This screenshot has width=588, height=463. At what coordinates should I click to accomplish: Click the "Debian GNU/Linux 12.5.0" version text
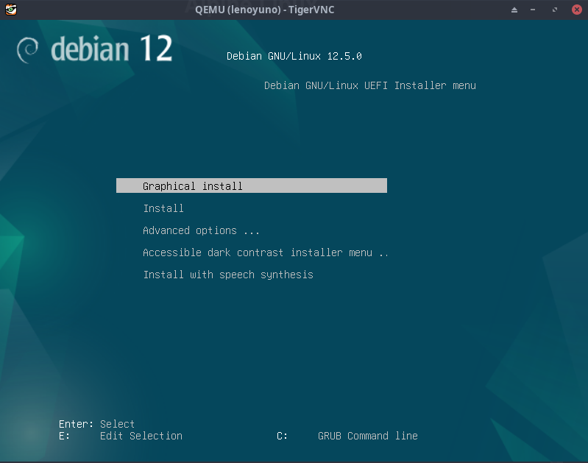click(x=294, y=56)
